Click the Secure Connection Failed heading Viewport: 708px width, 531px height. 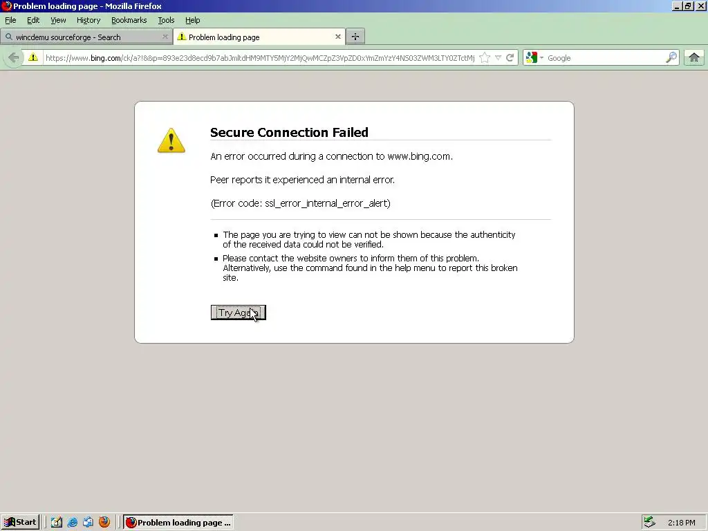[x=289, y=132]
